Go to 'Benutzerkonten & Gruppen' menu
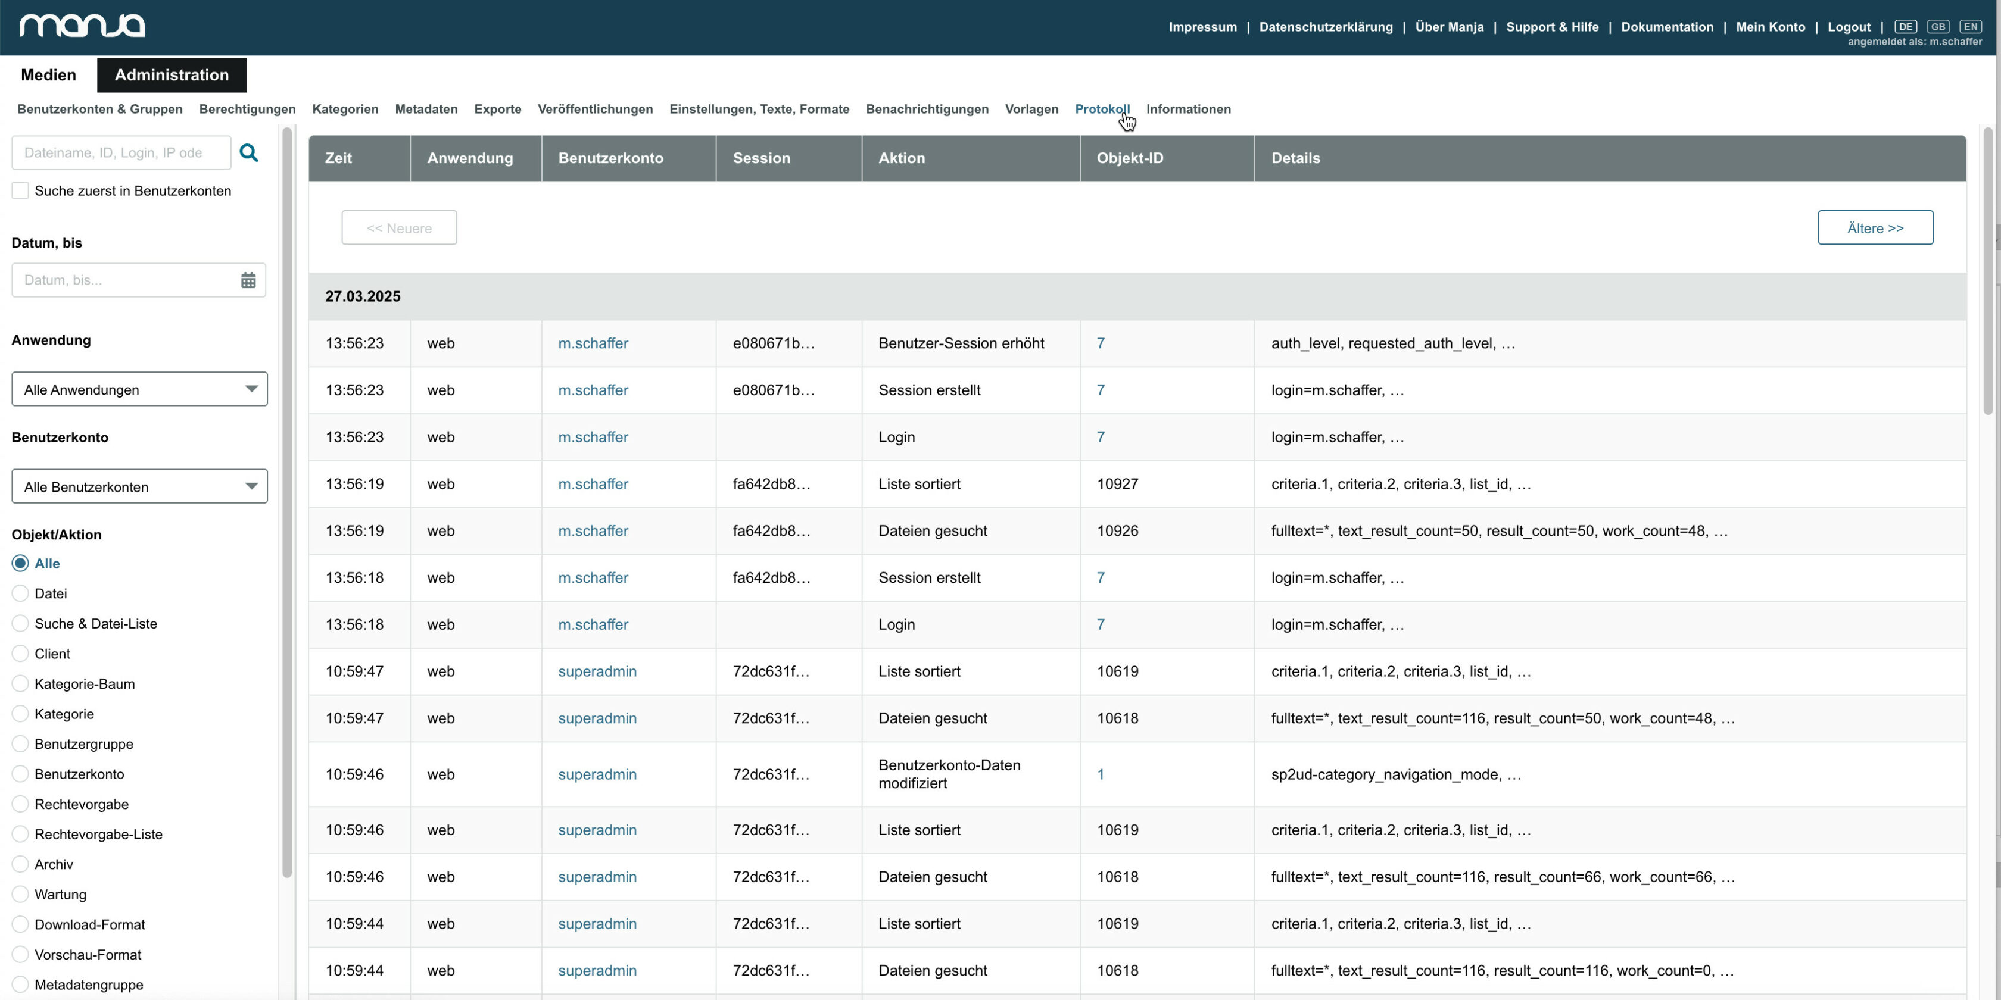The image size is (2001, 1000). [x=100, y=109]
